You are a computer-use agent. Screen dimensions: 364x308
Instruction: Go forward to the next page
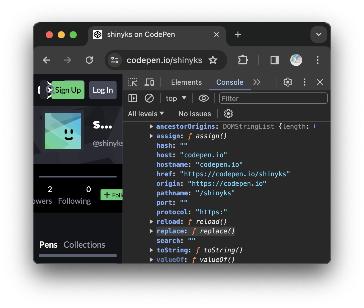click(68, 60)
